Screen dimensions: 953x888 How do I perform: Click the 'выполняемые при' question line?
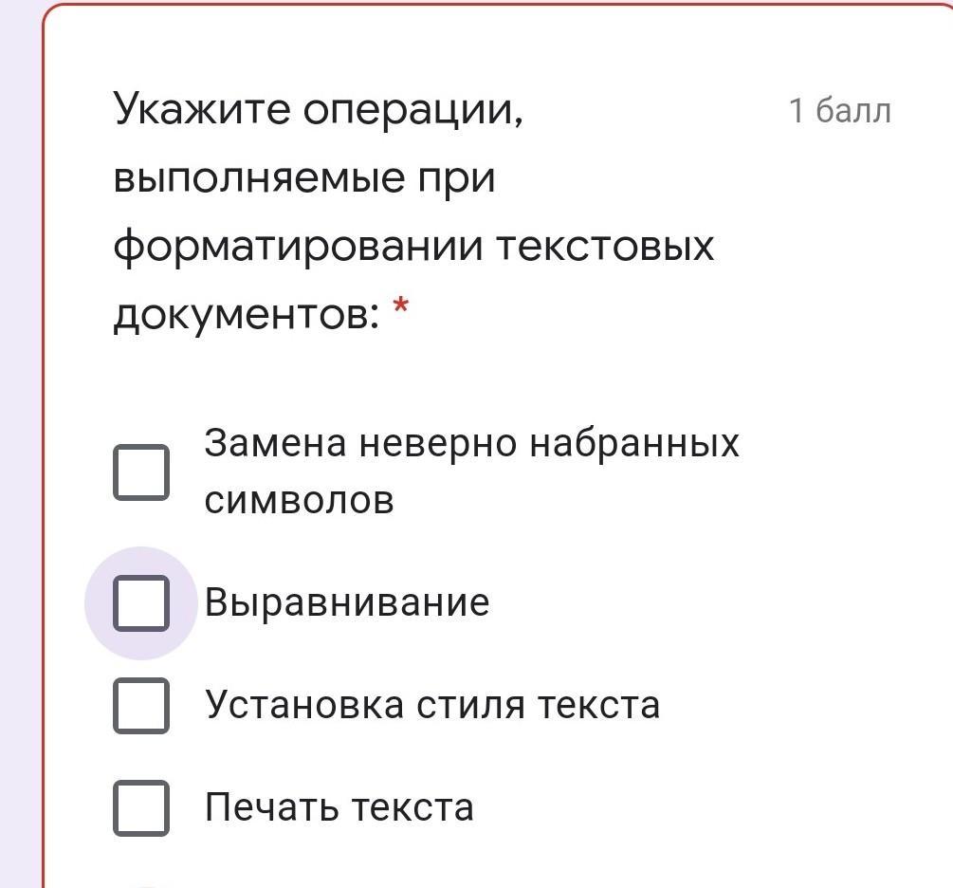click(304, 178)
